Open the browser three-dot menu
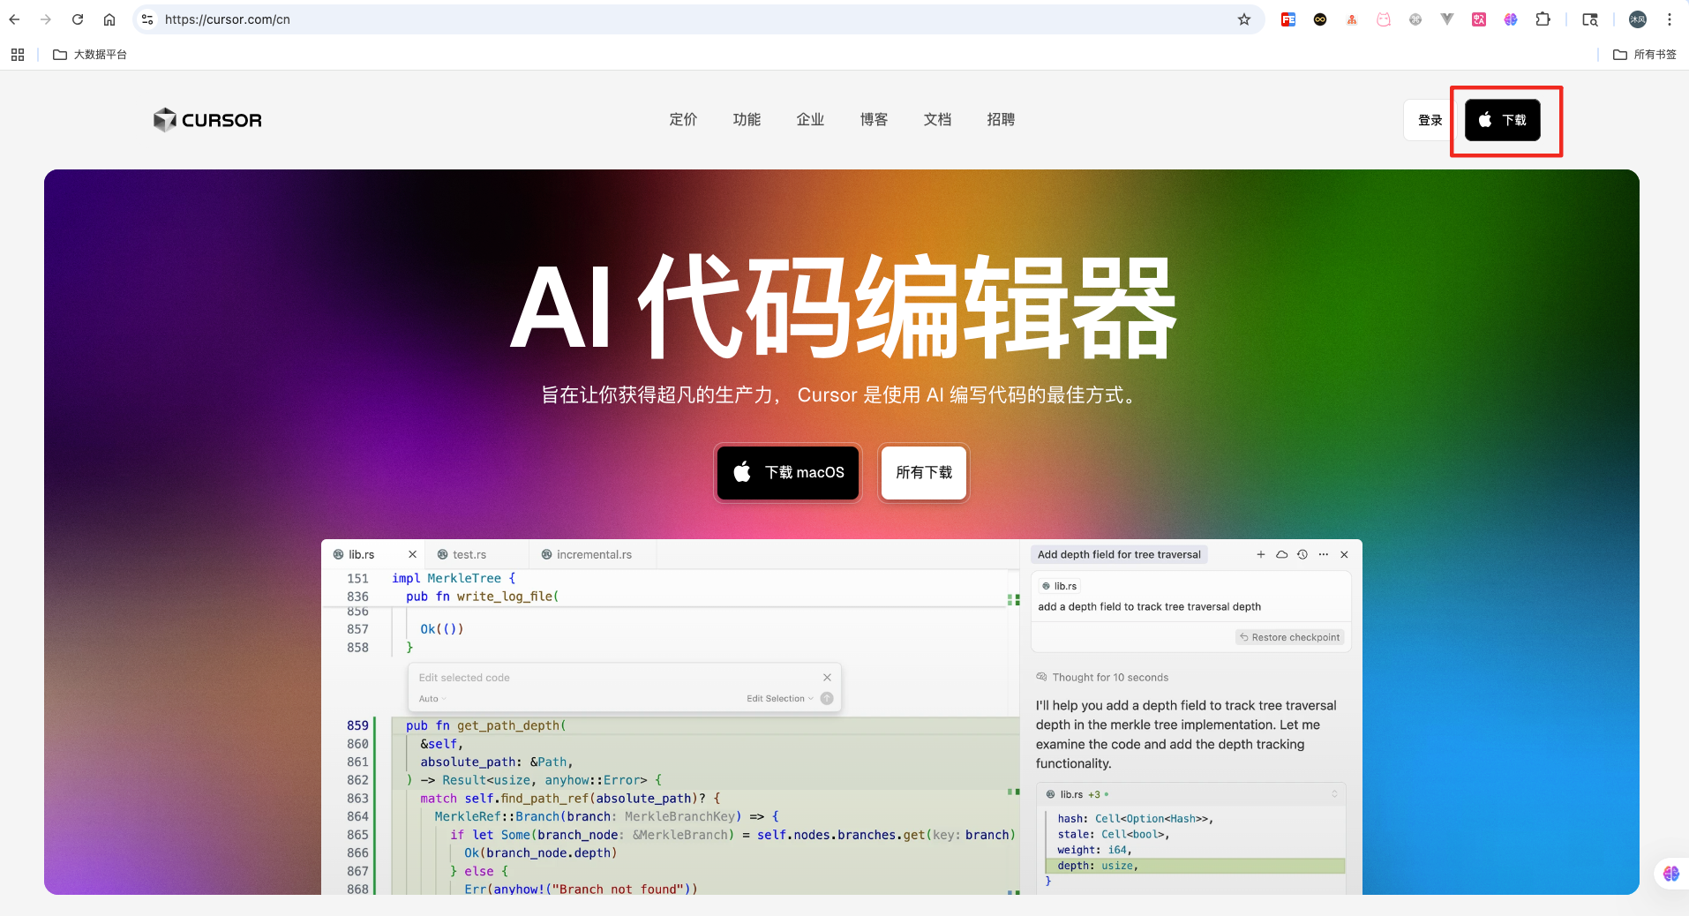This screenshot has height=916, width=1689. [1670, 19]
